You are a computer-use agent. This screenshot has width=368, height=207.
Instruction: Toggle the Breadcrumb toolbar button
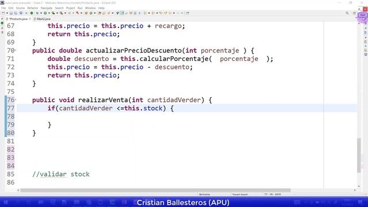117,13
